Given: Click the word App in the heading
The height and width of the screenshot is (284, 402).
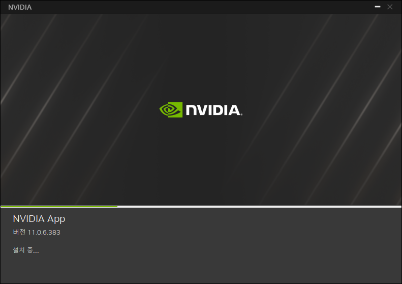Looking at the screenshot, I should tap(56, 219).
